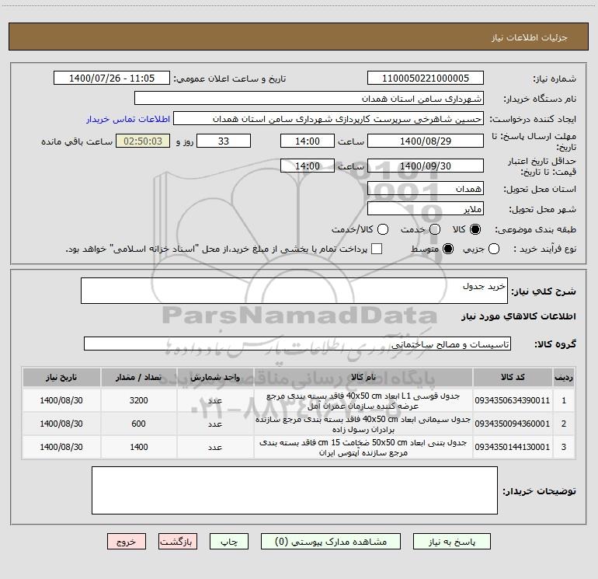The image size is (598, 579).
Task: Click the empty توضیحات خریدار text area
Action: coord(294,490)
